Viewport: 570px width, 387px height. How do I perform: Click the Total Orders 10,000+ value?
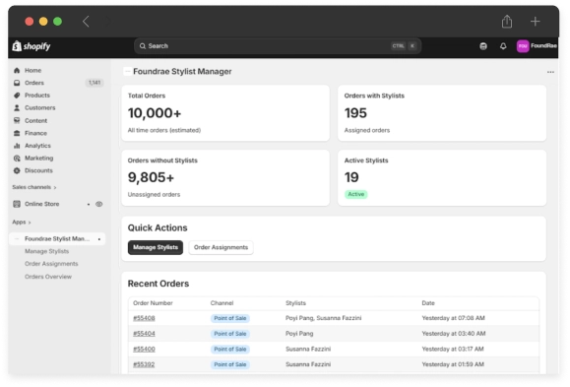[155, 113]
